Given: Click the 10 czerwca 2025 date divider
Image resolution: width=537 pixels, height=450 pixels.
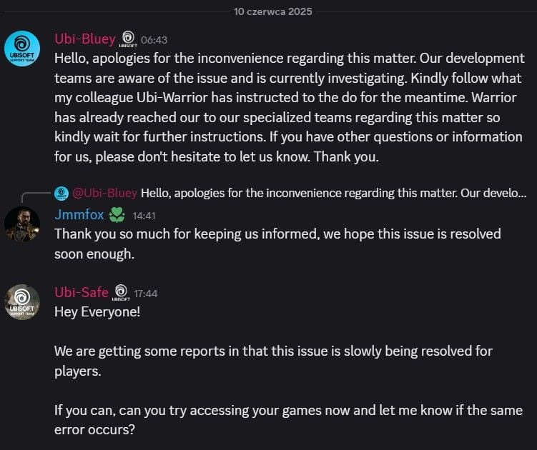Looking at the screenshot, I should (x=273, y=11).
